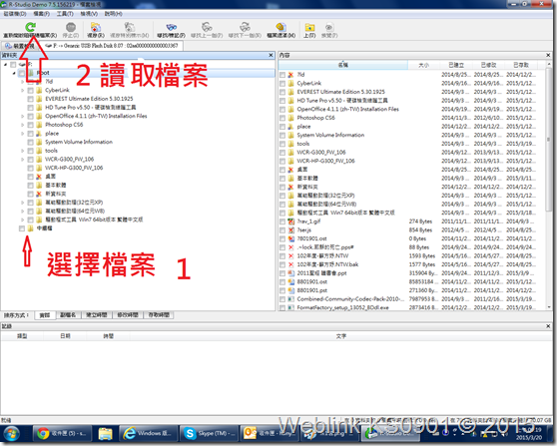Click the green reopen drive files icon

[x=30, y=27]
